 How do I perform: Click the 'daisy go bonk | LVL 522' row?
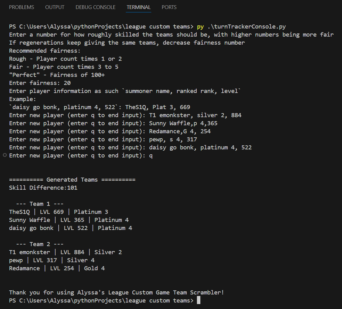[71, 228]
